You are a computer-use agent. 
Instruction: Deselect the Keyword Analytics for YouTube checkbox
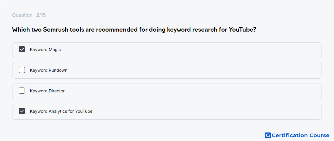[22, 111]
